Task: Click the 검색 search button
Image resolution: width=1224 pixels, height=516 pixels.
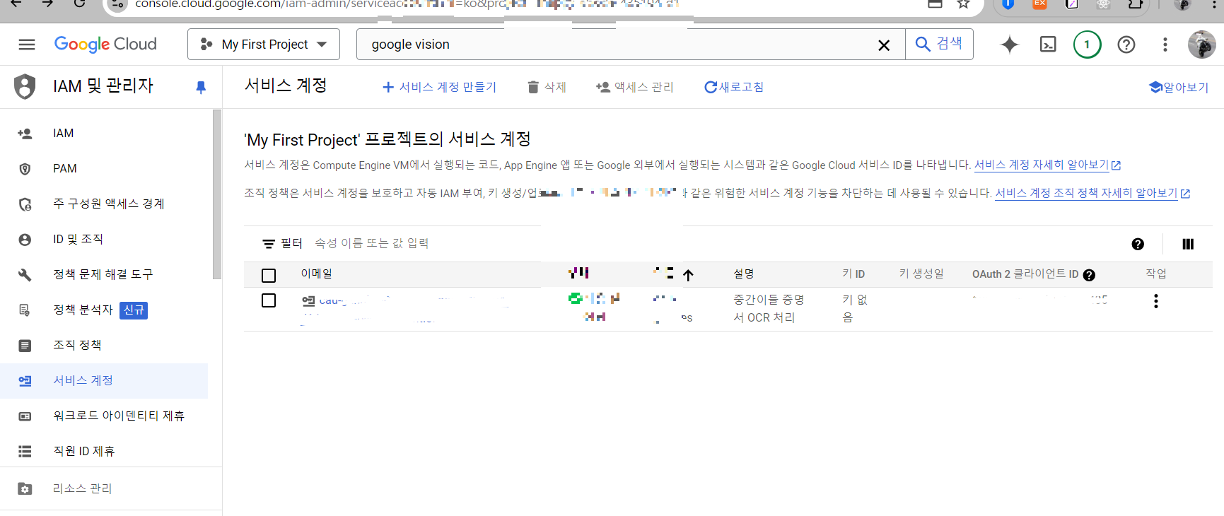Action: coord(939,44)
